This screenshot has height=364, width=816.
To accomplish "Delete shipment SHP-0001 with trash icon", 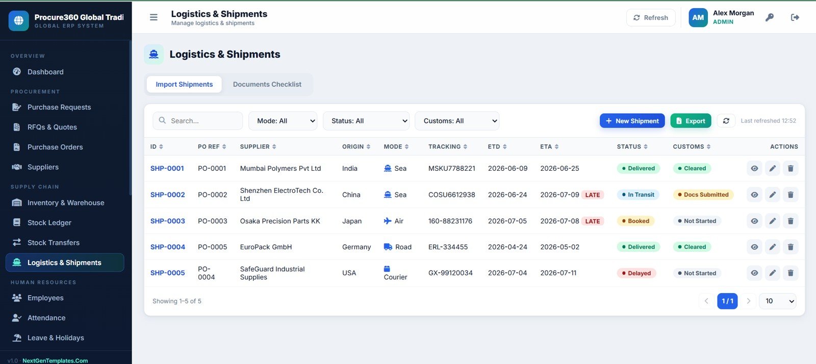I will click(x=790, y=168).
